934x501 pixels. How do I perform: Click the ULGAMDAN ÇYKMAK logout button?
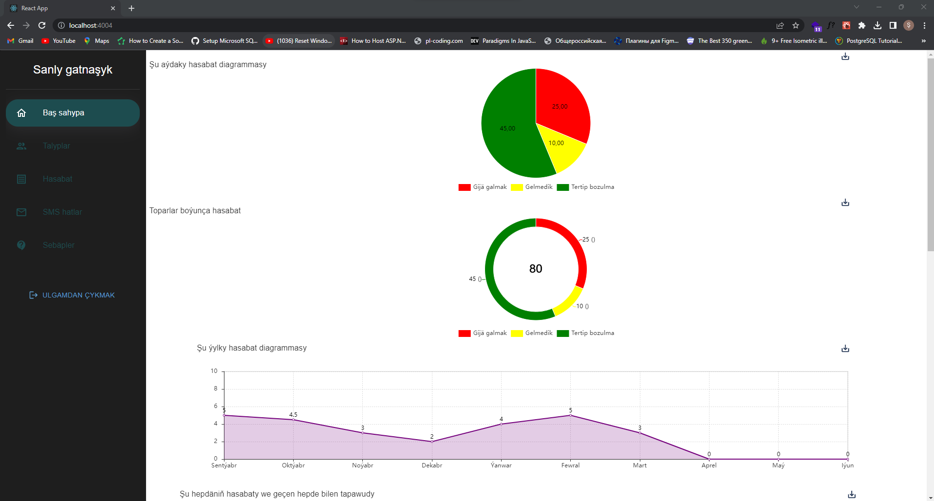coord(72,295)
